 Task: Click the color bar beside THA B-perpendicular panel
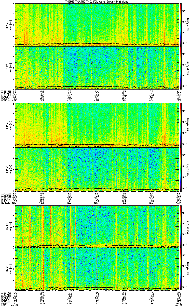click(181, 25)
